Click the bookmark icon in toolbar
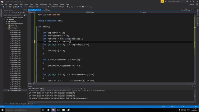 (x=83, y=7)
